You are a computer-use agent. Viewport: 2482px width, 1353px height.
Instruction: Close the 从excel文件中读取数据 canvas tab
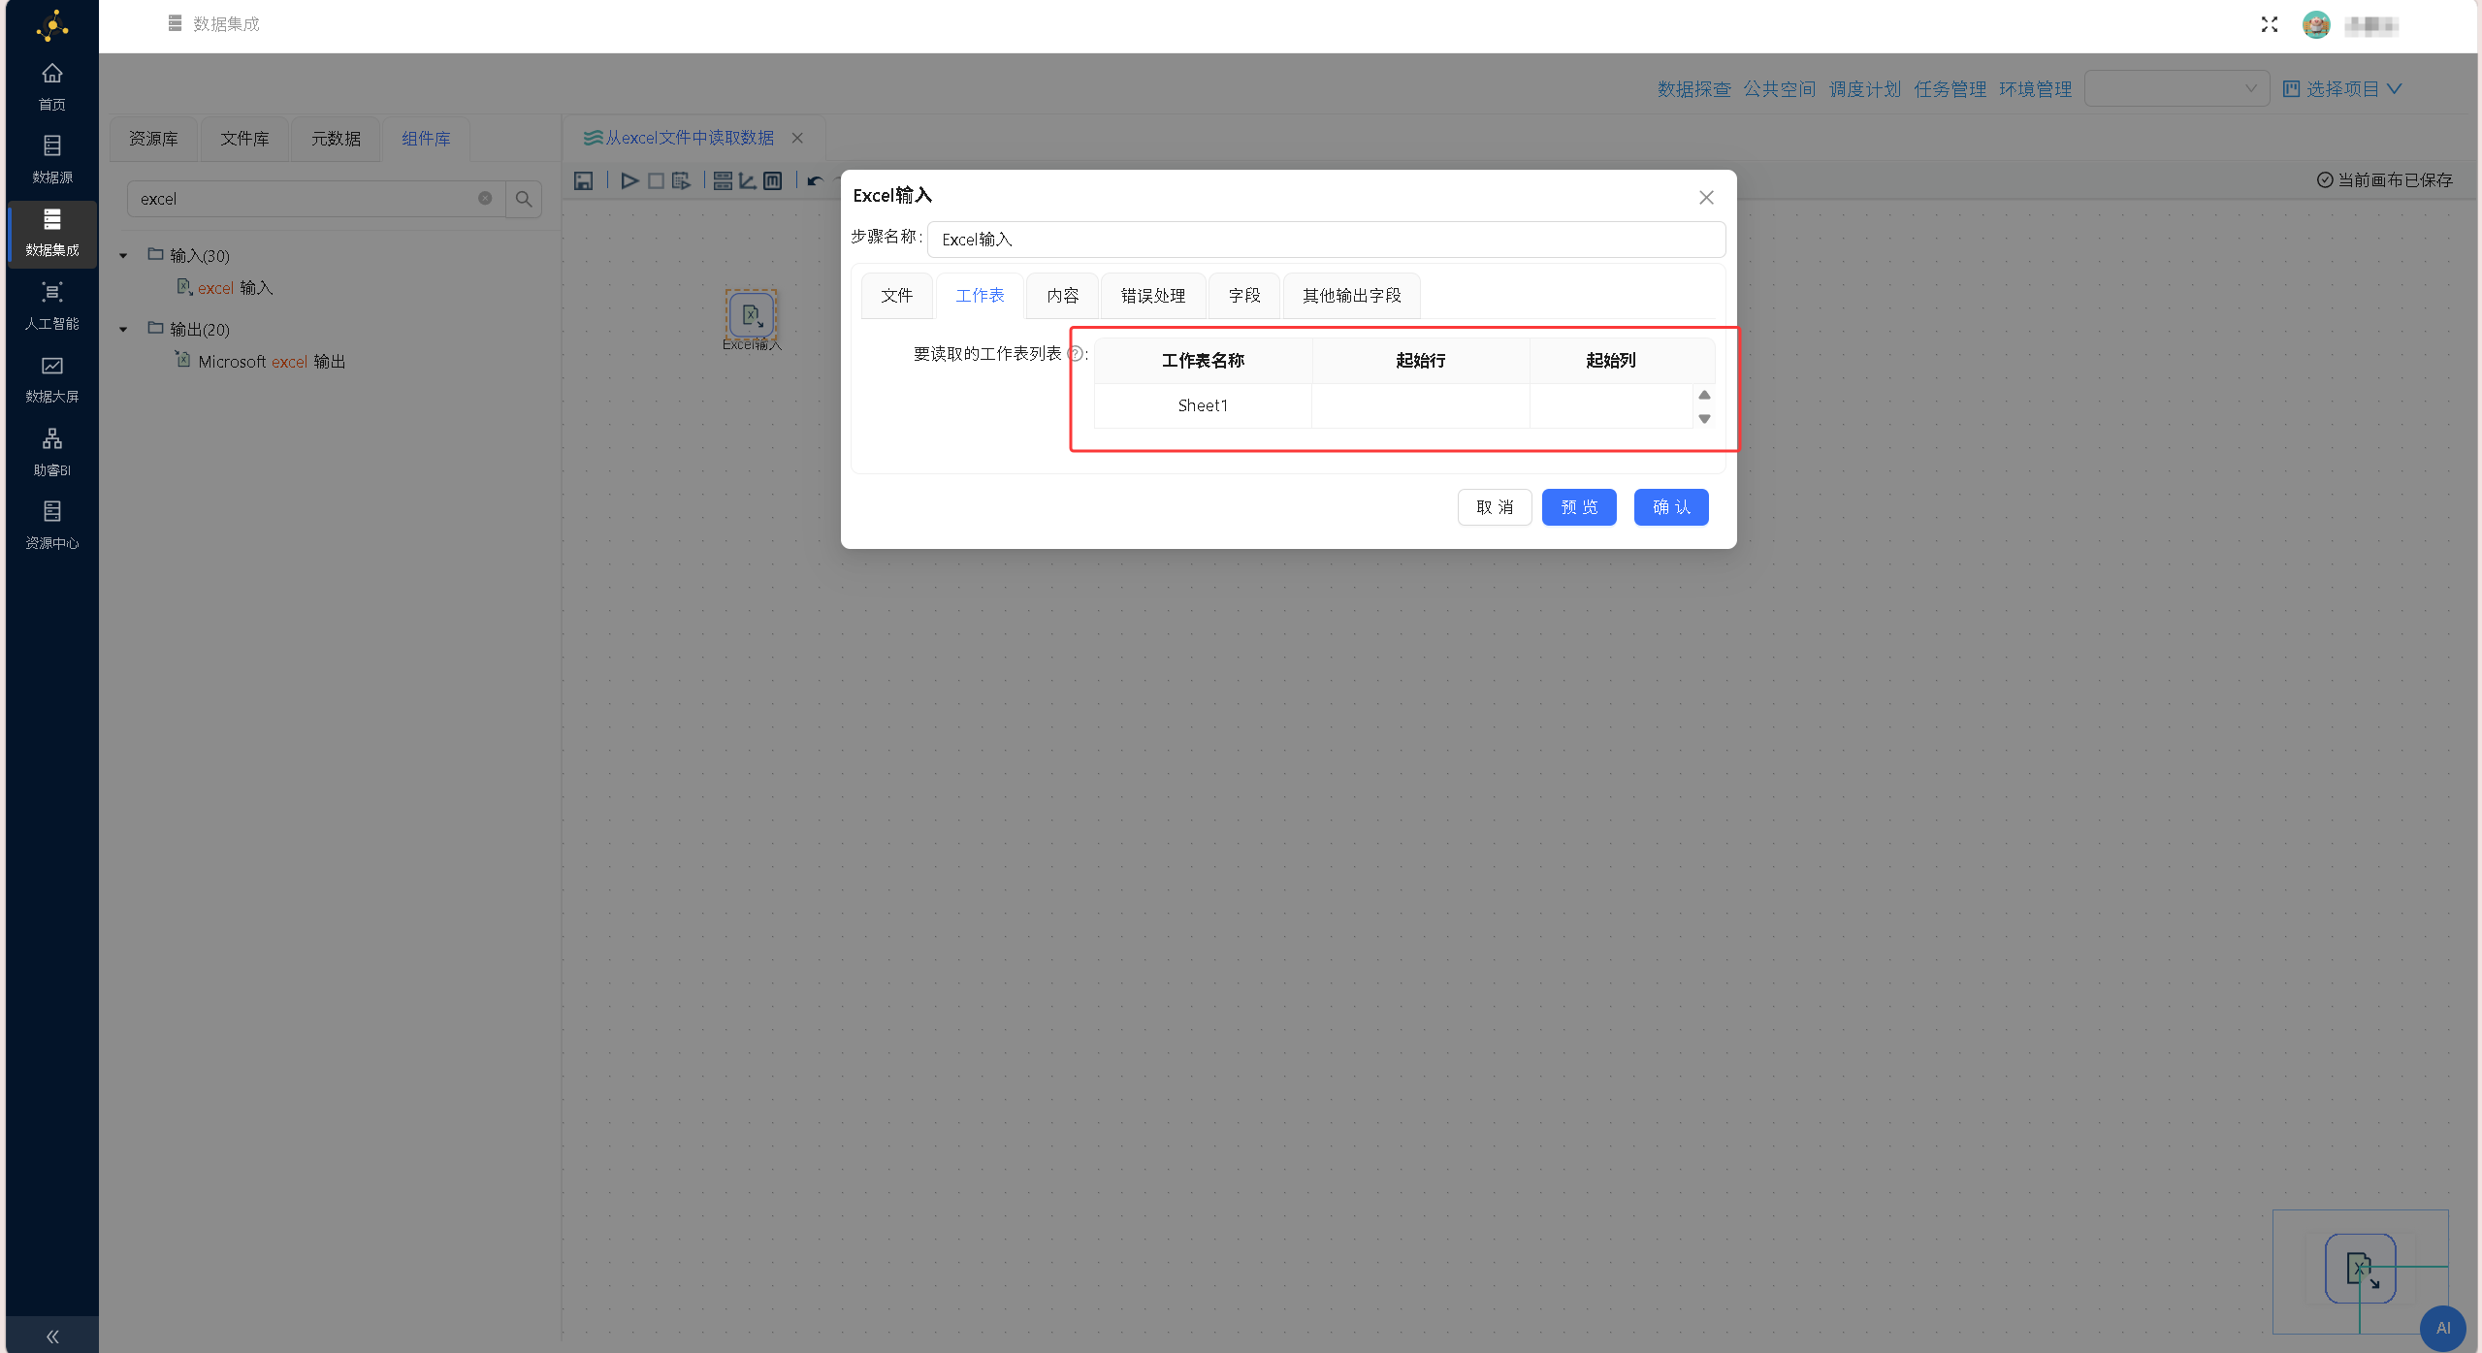[797, 138]
